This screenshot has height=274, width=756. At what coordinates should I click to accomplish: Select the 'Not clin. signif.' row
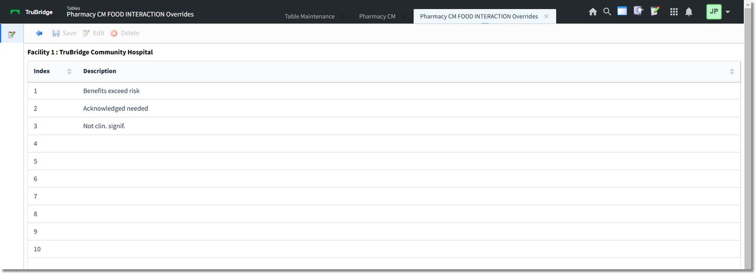pyautogui.click(x=384, y=126)
